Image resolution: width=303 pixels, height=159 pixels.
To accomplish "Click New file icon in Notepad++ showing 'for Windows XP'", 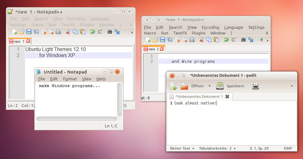I will (14, 32).
